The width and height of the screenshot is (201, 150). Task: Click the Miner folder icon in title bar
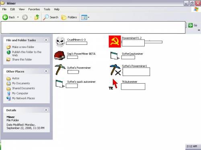(2, 3)
